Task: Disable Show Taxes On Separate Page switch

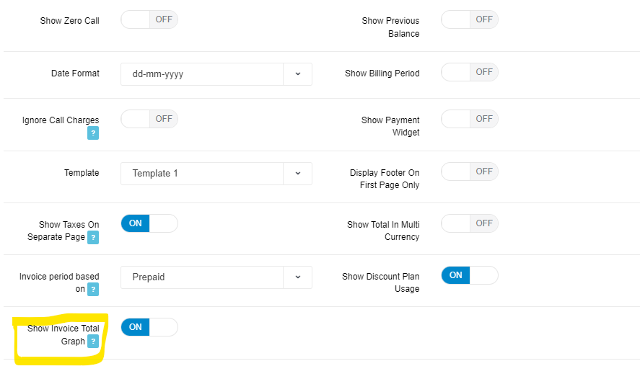Action: [x=149, y=223]
